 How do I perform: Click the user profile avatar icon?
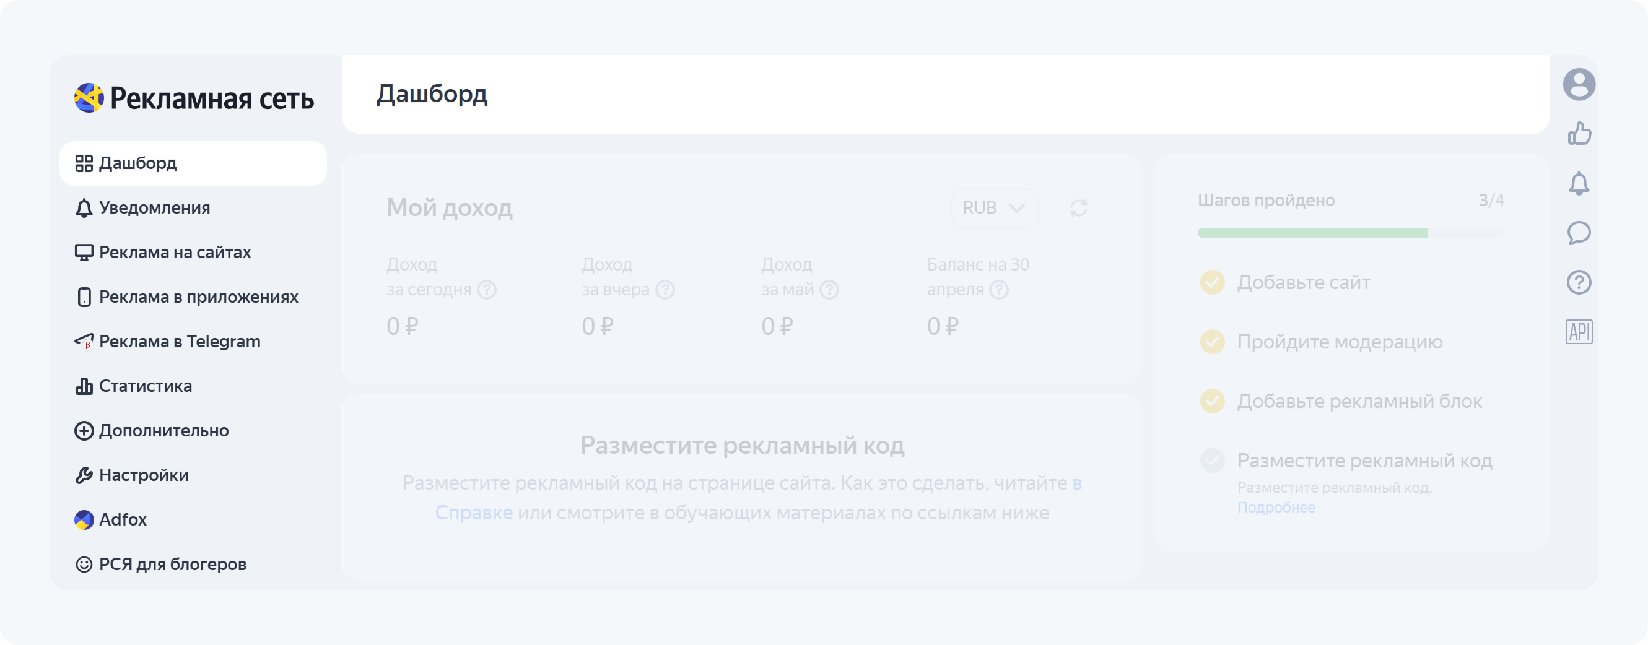tap(1579, 84)
